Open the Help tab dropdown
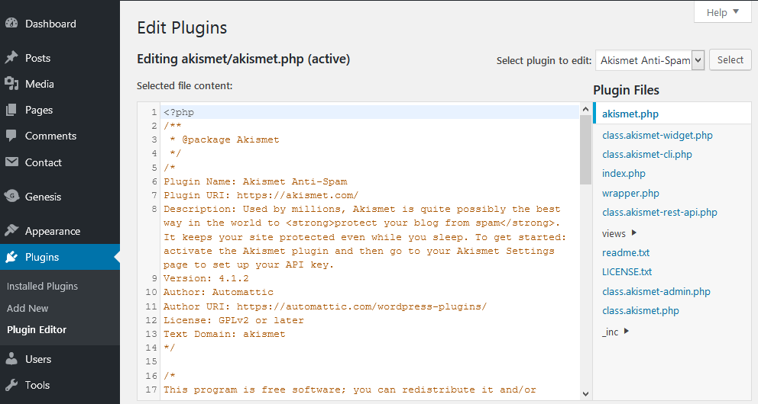 tap(723, 12)
